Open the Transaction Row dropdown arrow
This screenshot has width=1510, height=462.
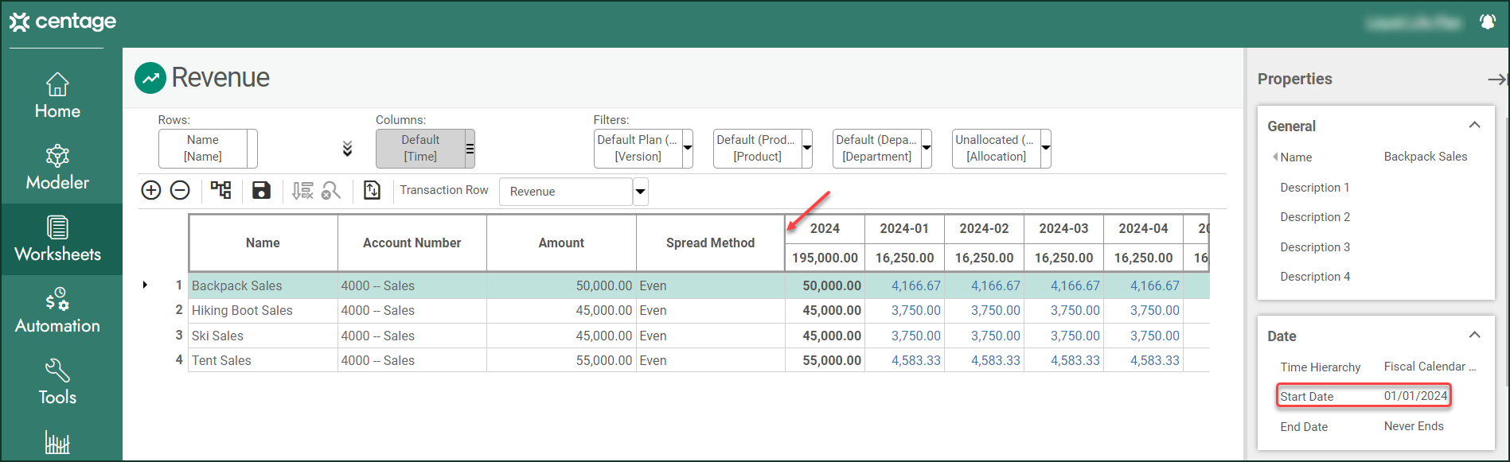click(x=640, y=192)
